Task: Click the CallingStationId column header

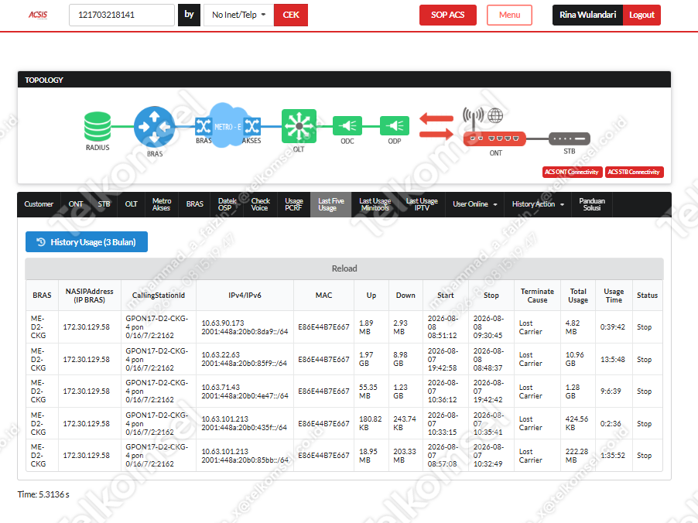Action: (x=159, y=295)
